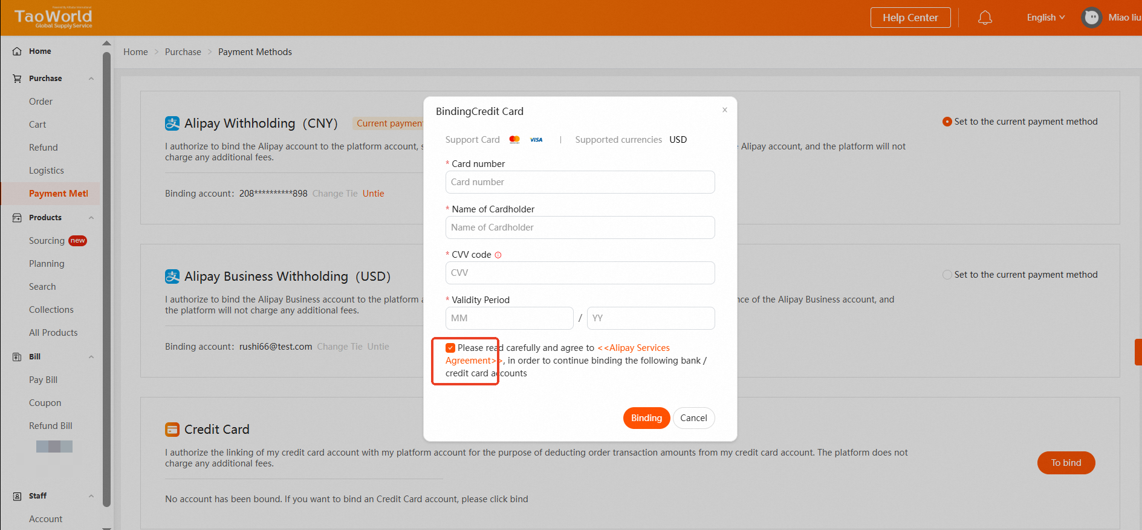Click the Alipay Withholding (CNY) logo

click(172, 123)
